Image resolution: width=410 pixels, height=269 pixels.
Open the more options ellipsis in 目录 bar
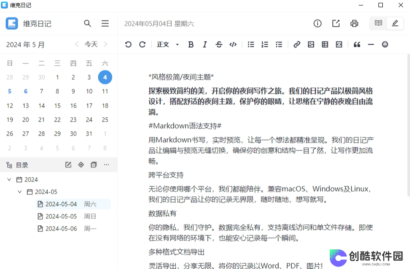point(106,164)
